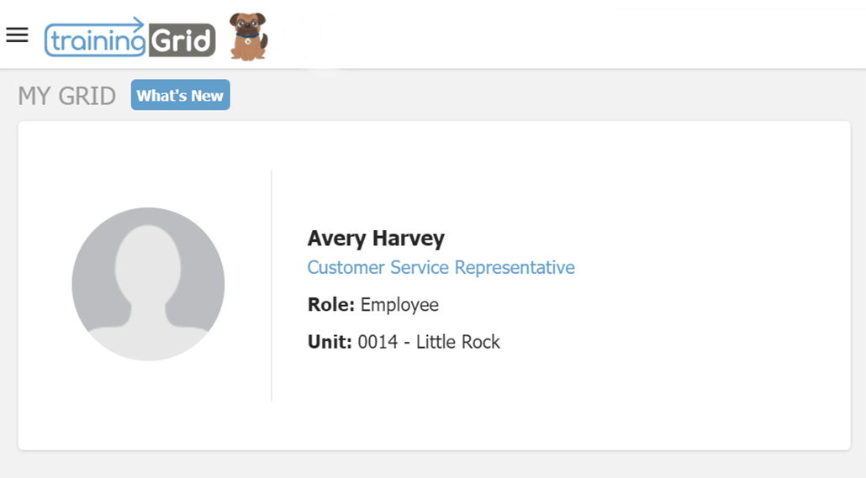Screen dimensions: 866x478
Task: Click the pug mascot's blue collar tag
Action: (247, 40)
